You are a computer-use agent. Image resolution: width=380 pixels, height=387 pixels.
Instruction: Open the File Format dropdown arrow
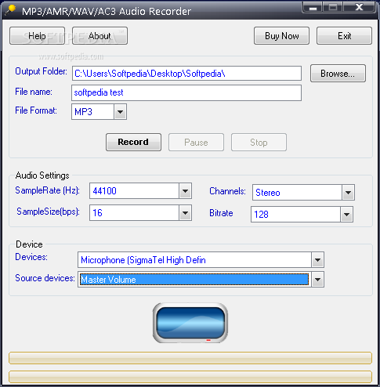[120, 112]
